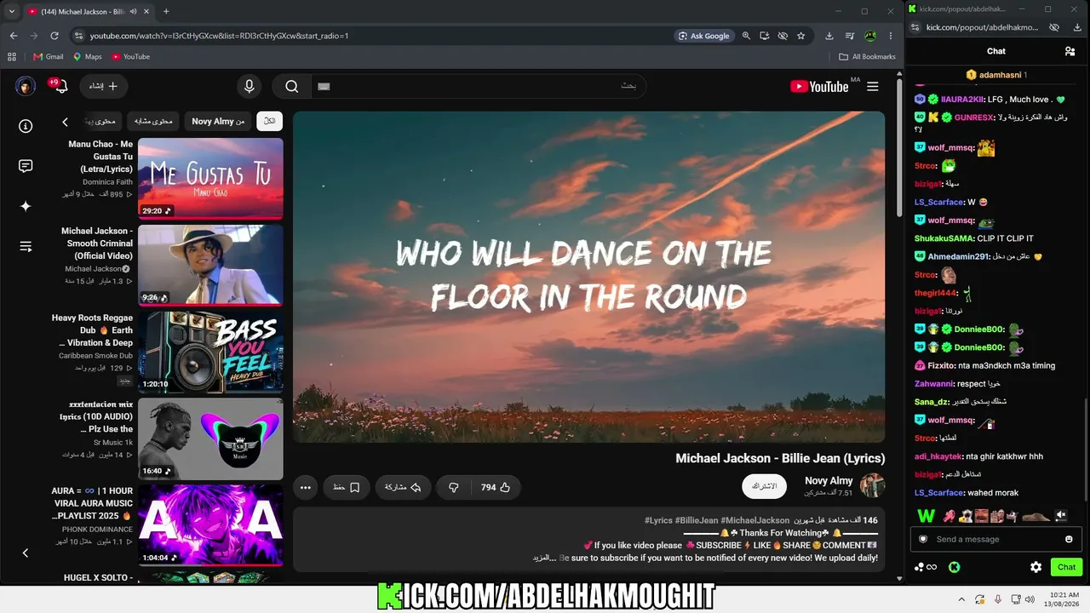1090x613 pixels.
Task: Open YouTube notifications bell
Action: [60, 86]
